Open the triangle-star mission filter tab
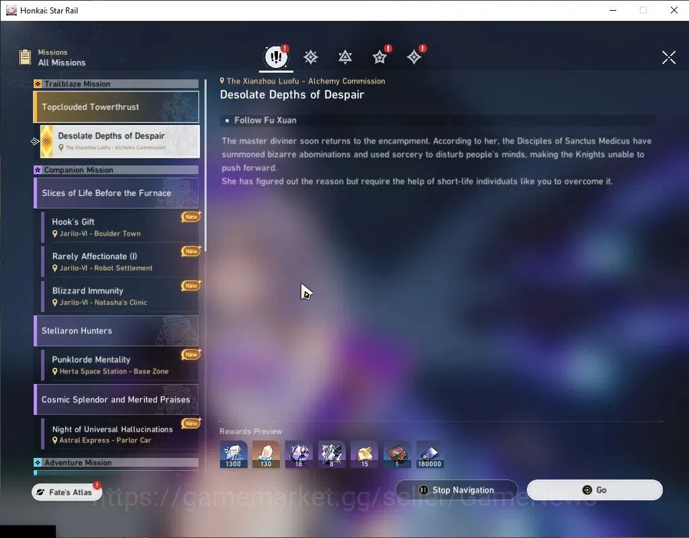 pos(345,57)
